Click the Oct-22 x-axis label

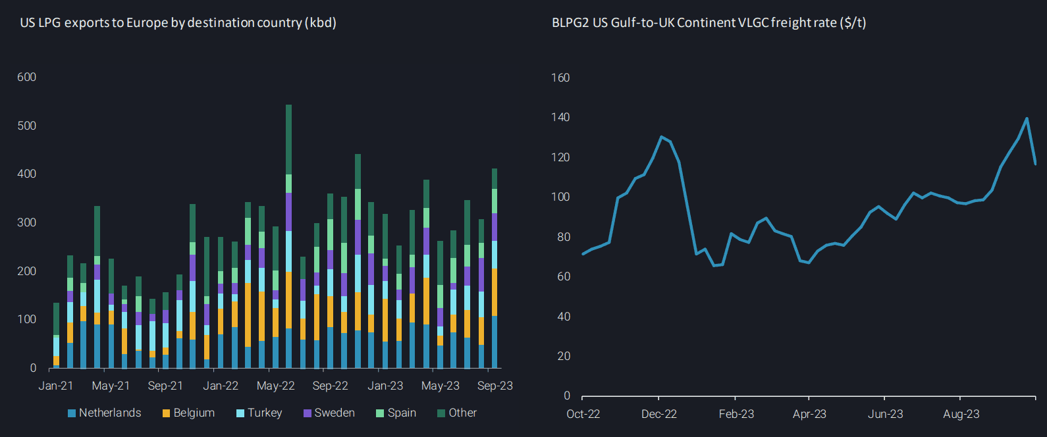tap(583, 414)
